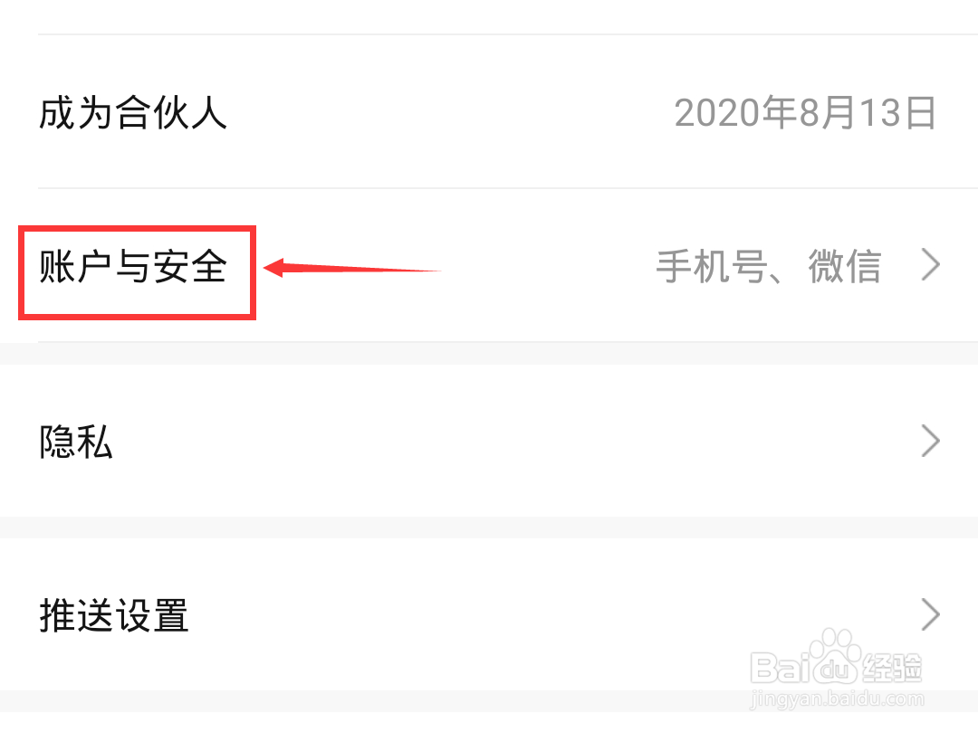Select the 推送设置 push settings label
The height and width of the screenshot is (732, 978).
coord(113,615)
